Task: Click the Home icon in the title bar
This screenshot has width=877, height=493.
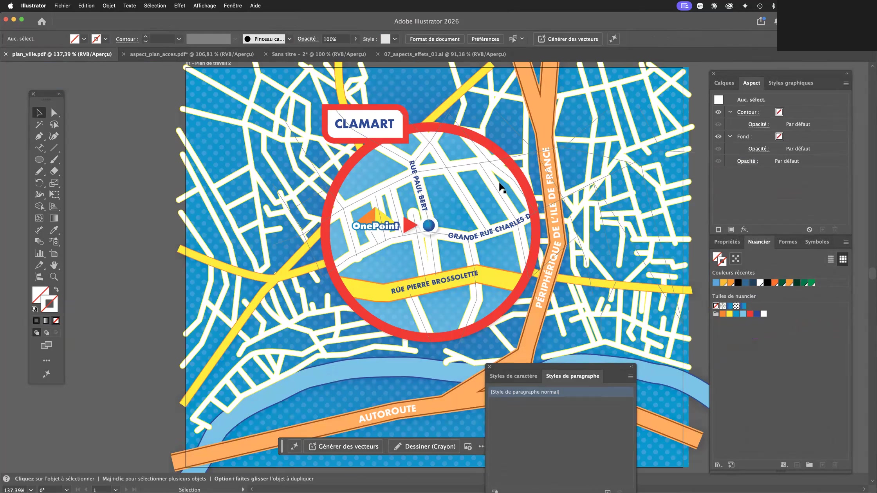Action: coord(42,22)
